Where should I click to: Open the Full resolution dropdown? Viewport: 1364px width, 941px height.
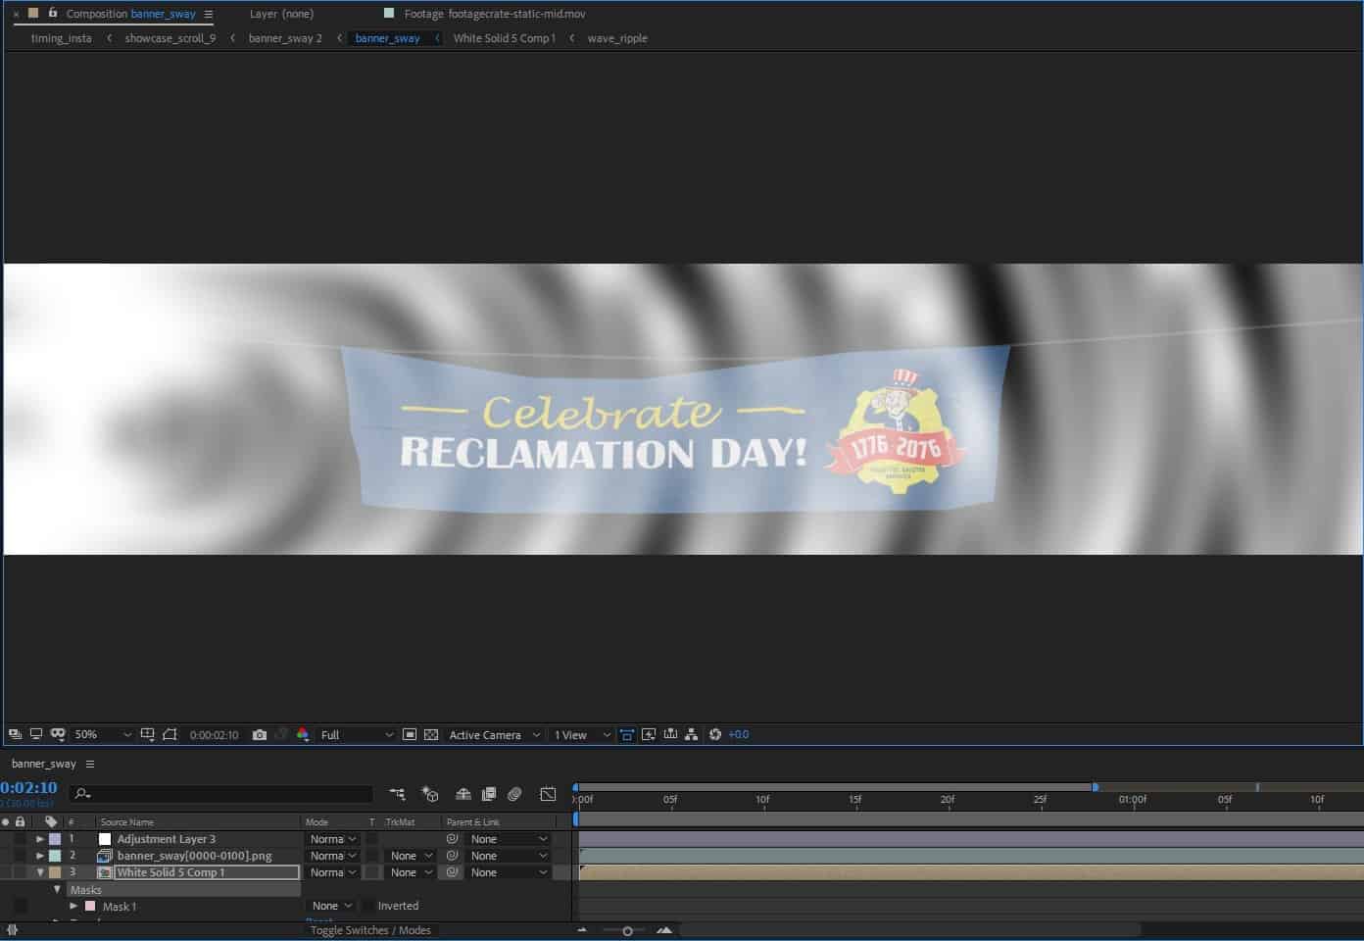[356, 734]
